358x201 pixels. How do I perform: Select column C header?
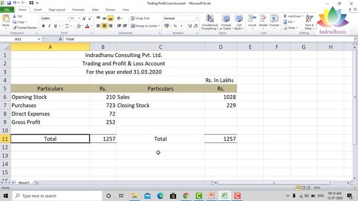[161, 47]
